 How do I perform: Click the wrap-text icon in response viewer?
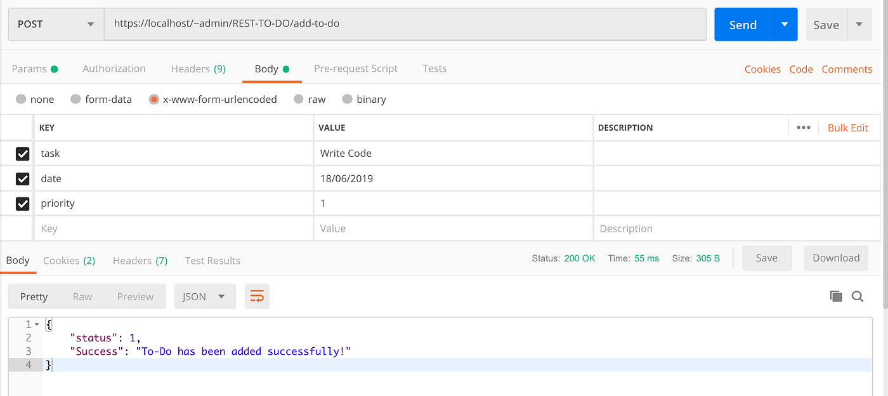coord(257,296)
